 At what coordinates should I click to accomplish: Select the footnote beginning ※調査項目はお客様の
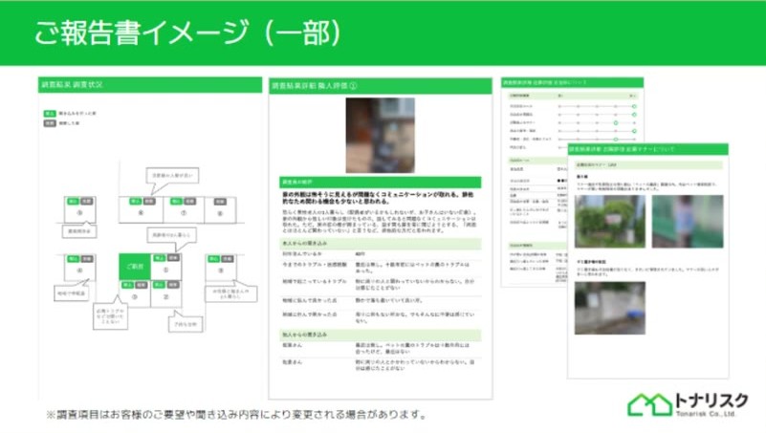pos(236,415)
